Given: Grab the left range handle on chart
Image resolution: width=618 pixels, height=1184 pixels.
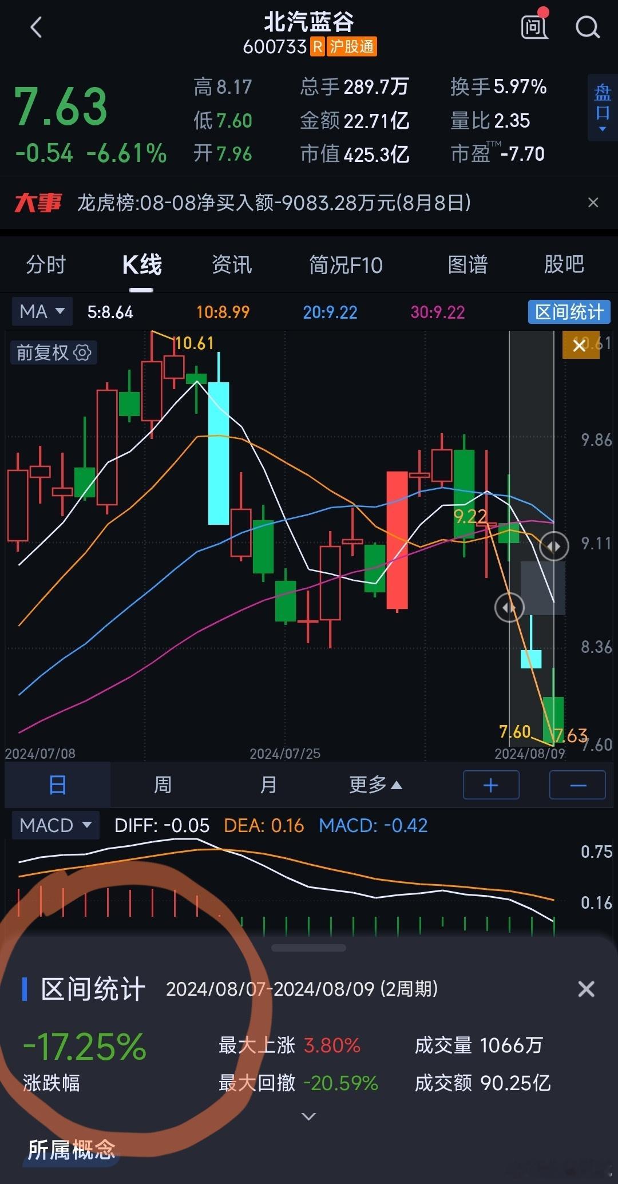Looking at the screenshot, I should pos(509,607).
